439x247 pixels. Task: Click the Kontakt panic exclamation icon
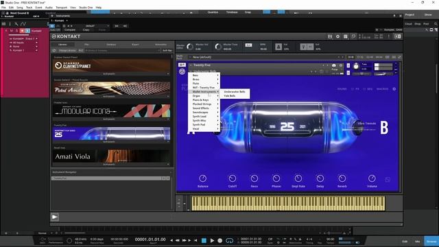[x=389, y=36]
